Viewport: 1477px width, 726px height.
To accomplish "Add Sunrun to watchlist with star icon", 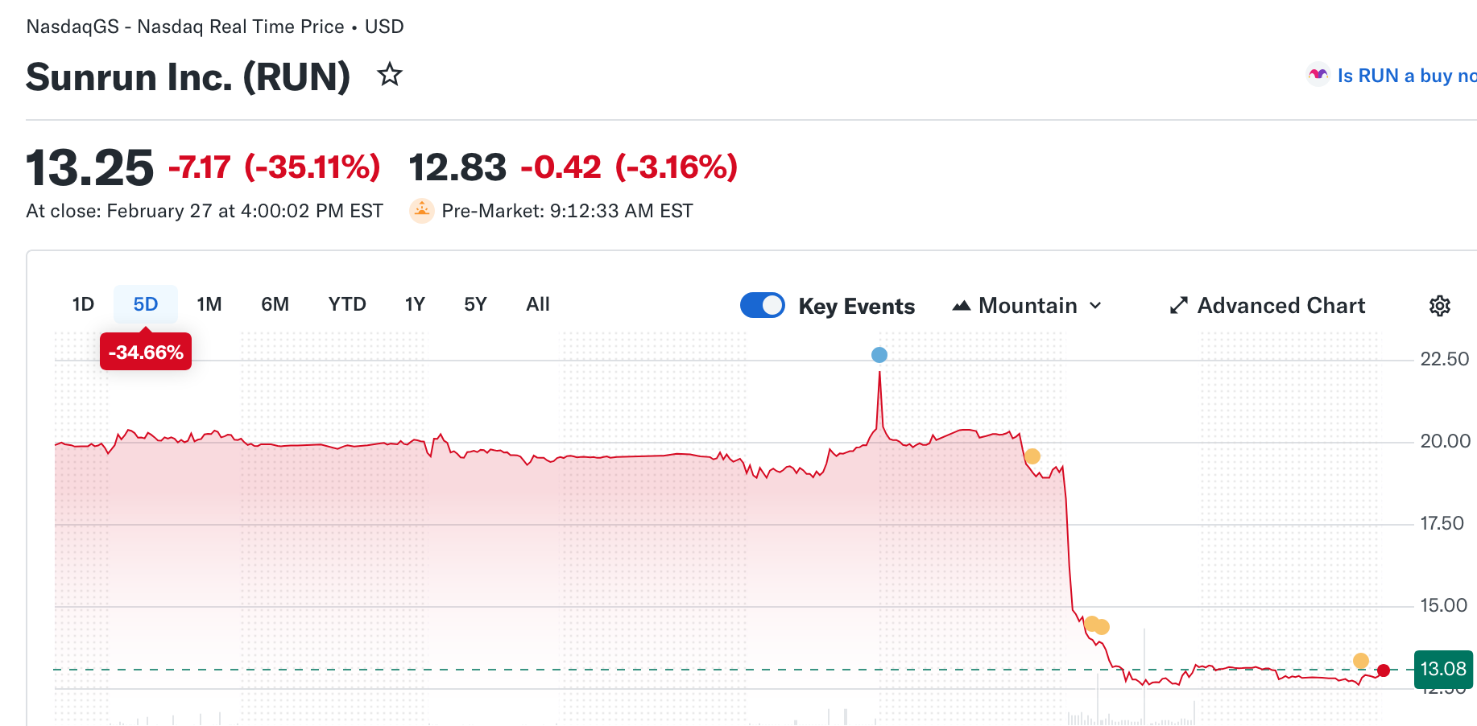I will pyautogui.click(x=390, y=75).
